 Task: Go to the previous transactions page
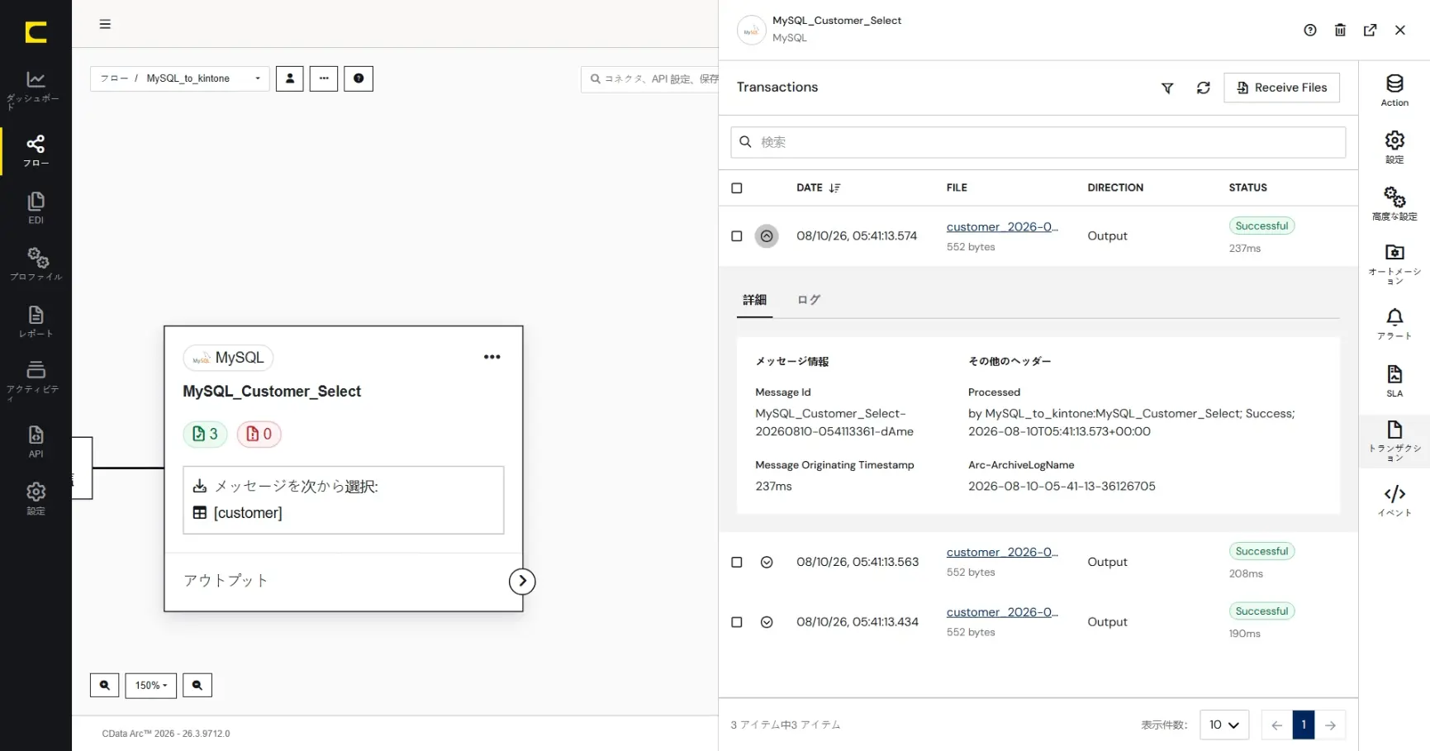pyautogui.click(x=1277, y=725)
